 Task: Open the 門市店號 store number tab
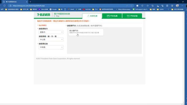click(x=132, y=16)
